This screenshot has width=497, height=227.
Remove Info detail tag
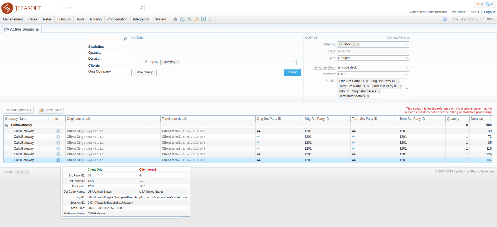tap(348, 91)
